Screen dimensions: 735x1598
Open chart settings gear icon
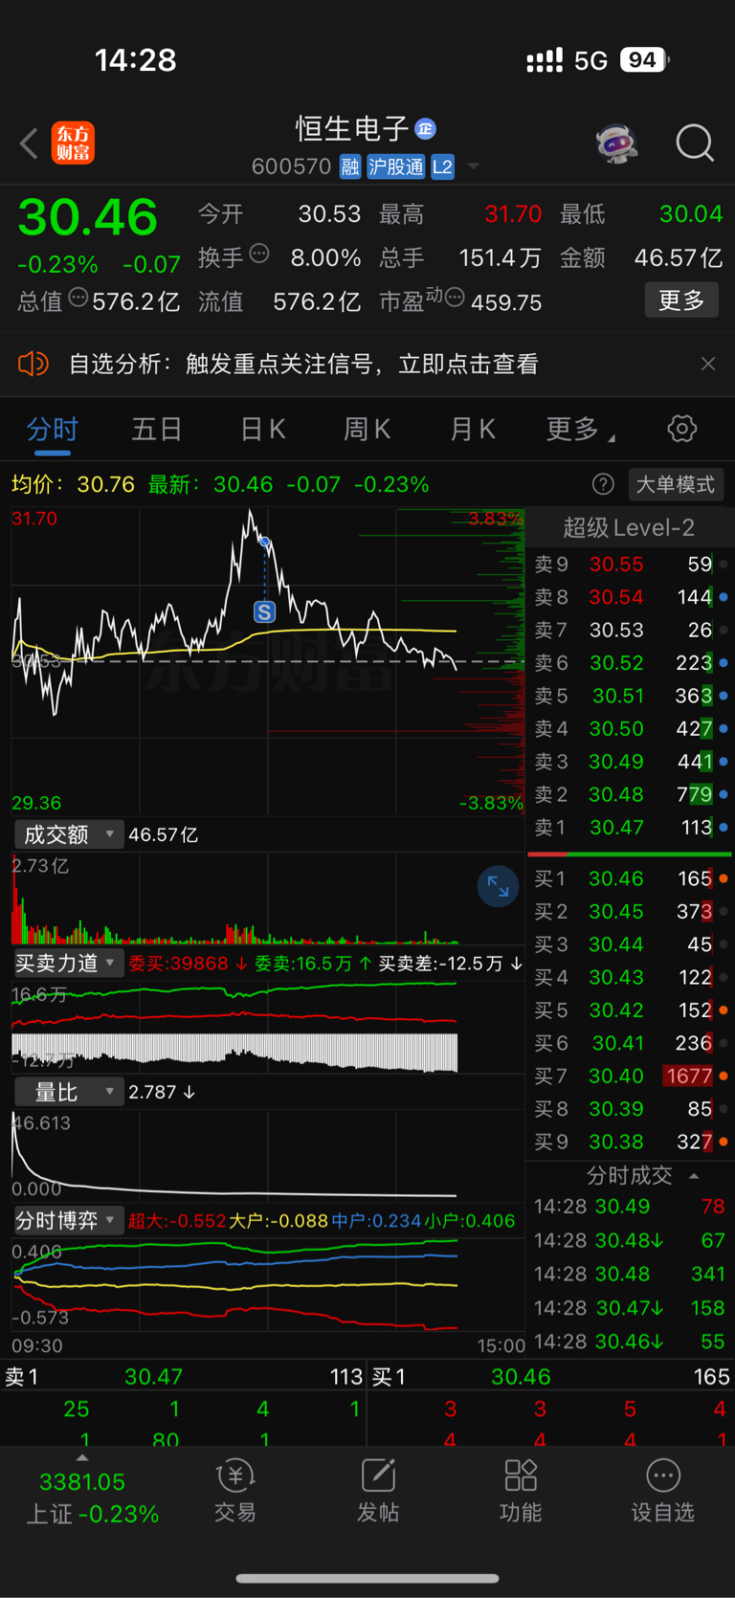682,429
